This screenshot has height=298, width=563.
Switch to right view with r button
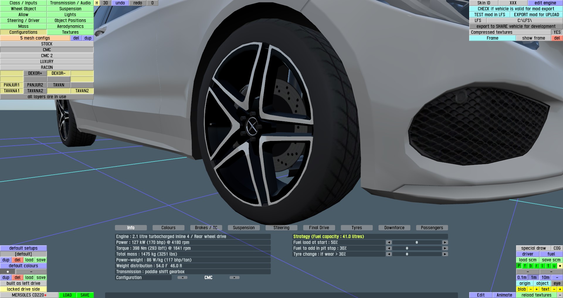536,266
